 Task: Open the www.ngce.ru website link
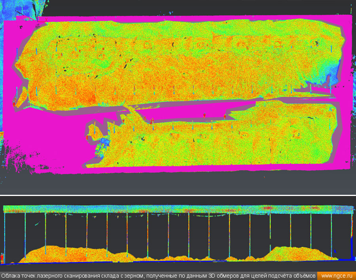point(335,275)
